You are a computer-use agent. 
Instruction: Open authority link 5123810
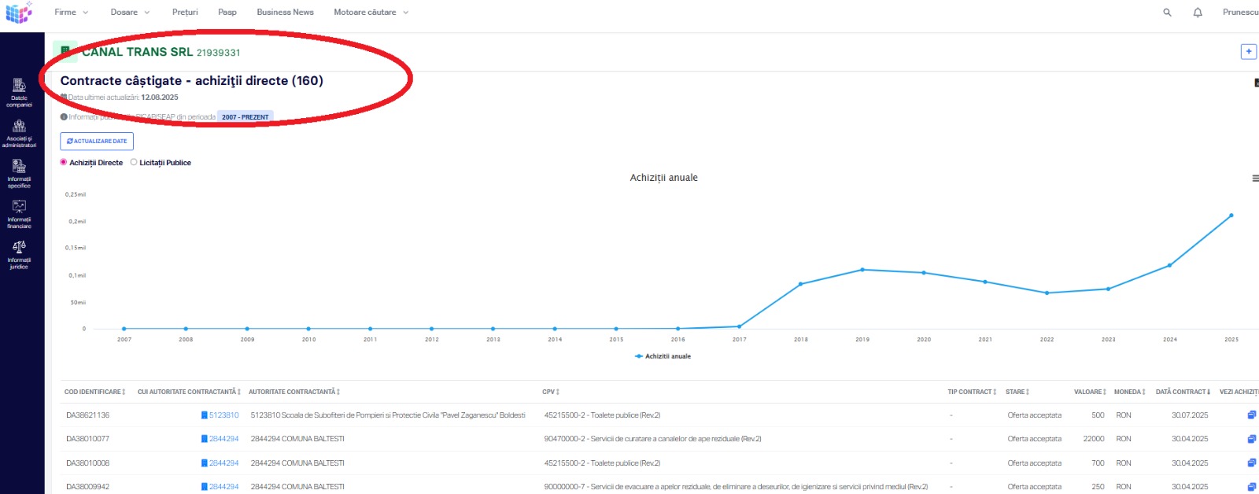pos(223,415)
